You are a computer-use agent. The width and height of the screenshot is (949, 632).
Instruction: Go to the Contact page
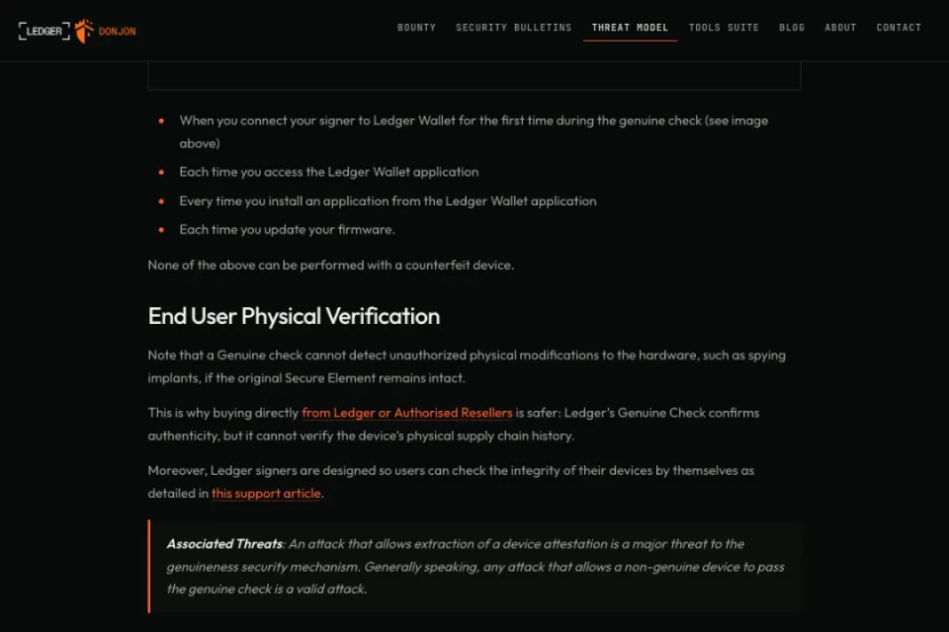[899, 28]
